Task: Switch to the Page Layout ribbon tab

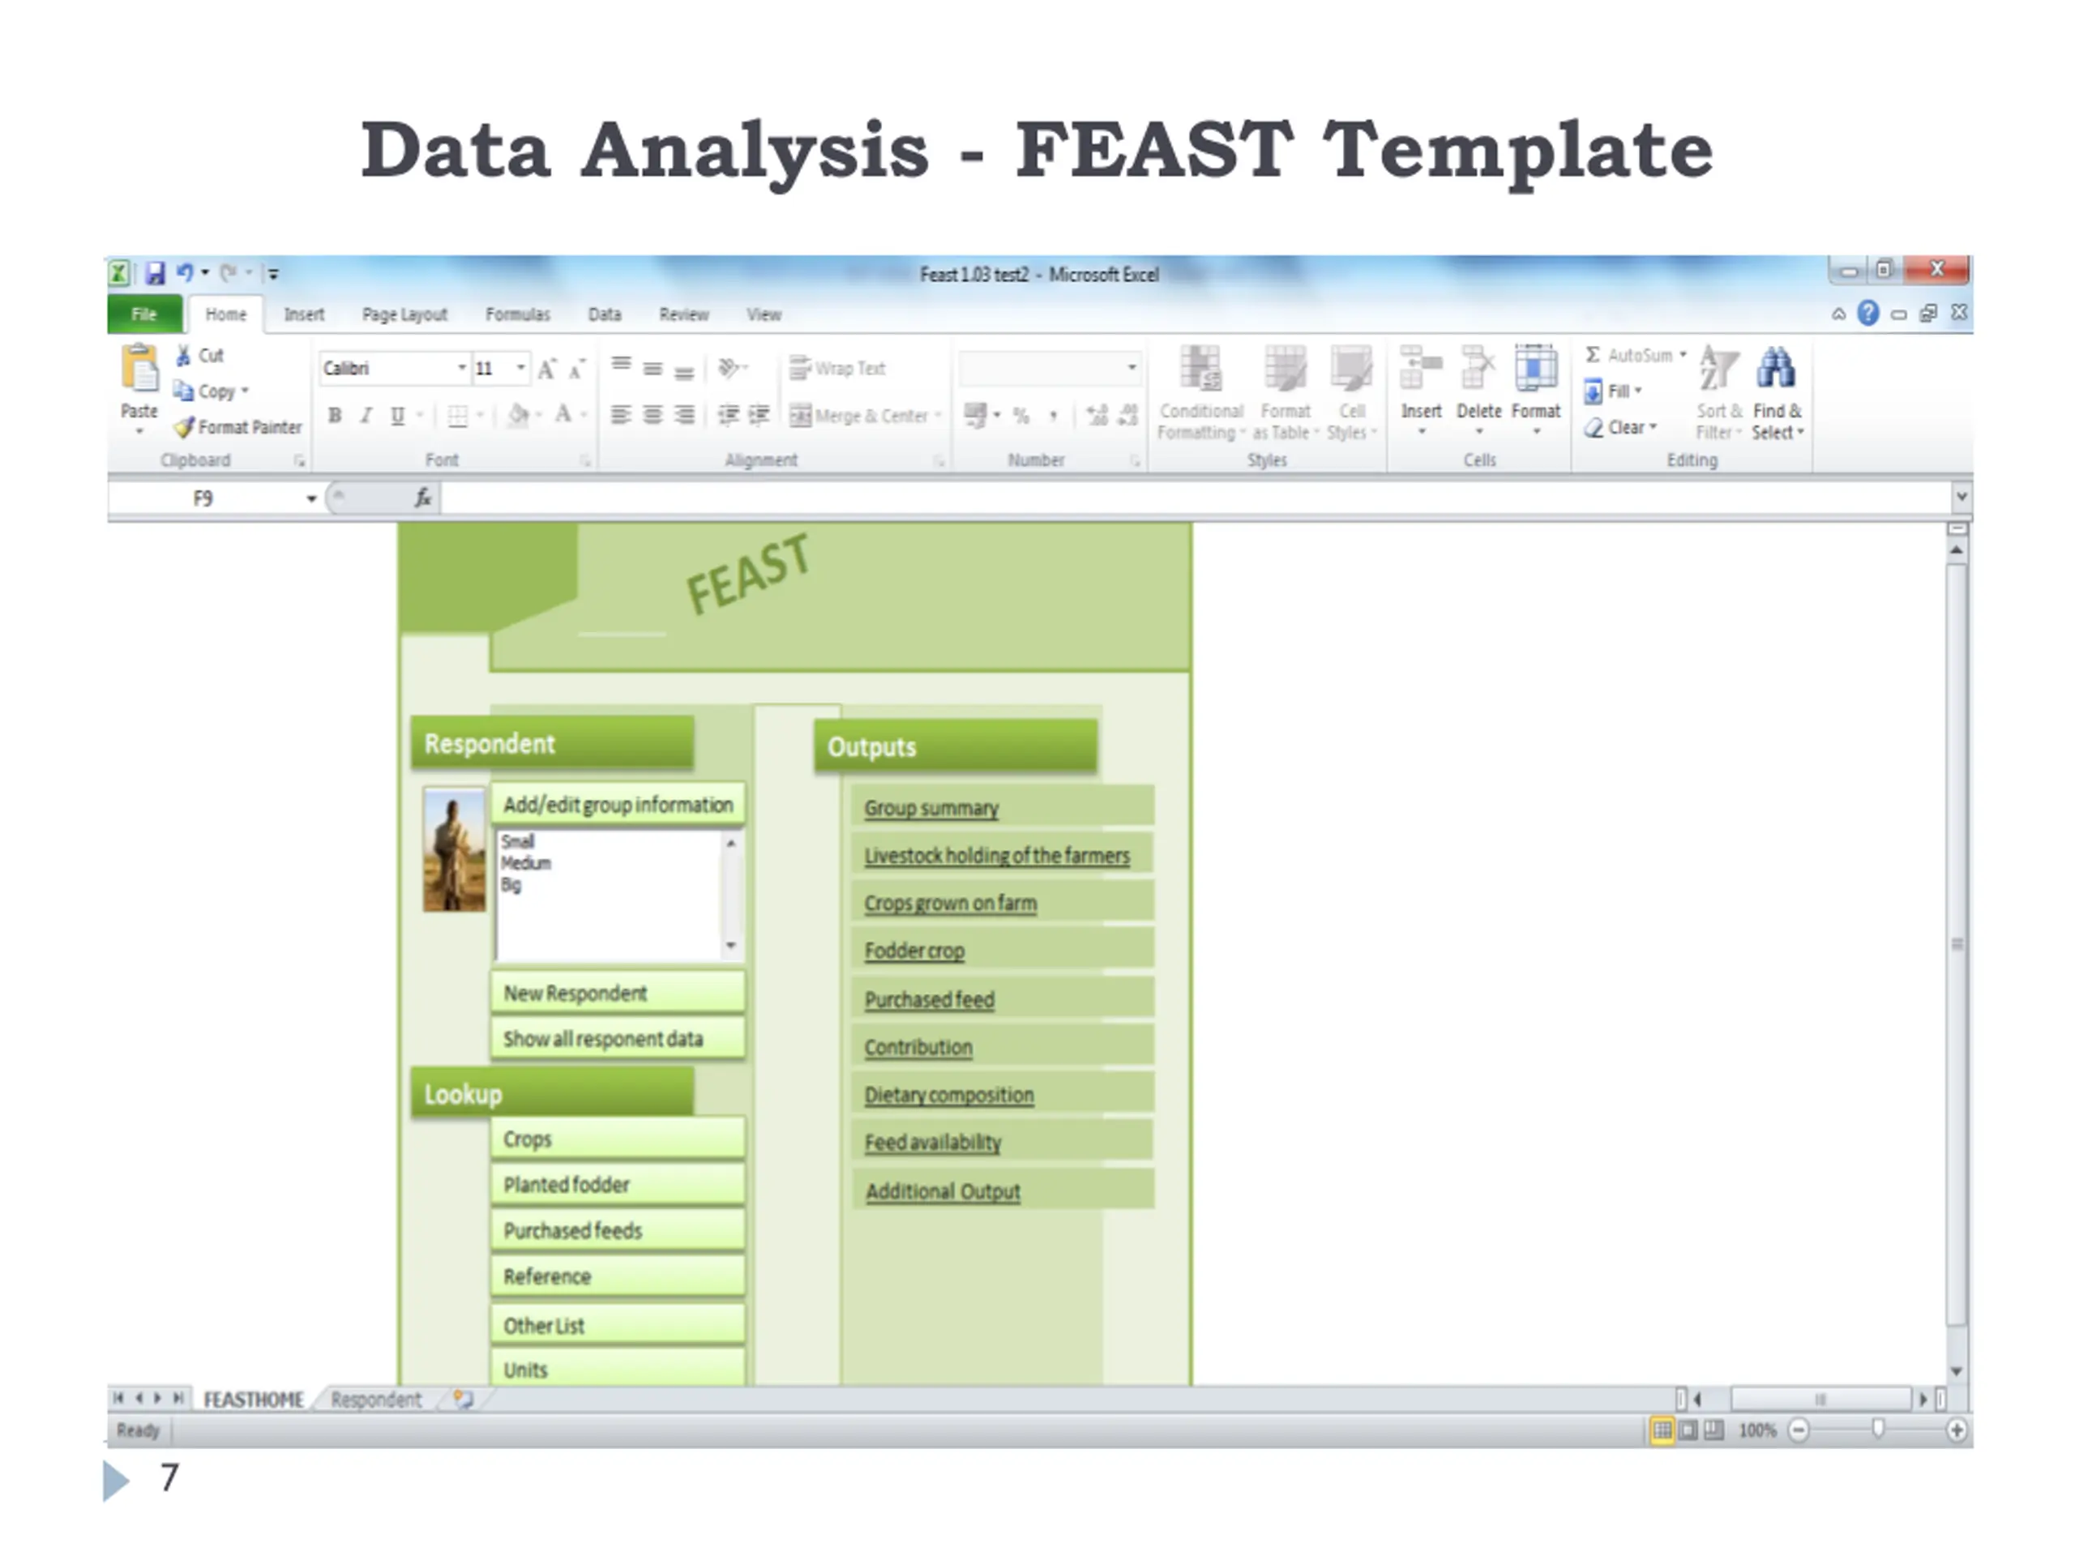Action: [x=404, y=314]
